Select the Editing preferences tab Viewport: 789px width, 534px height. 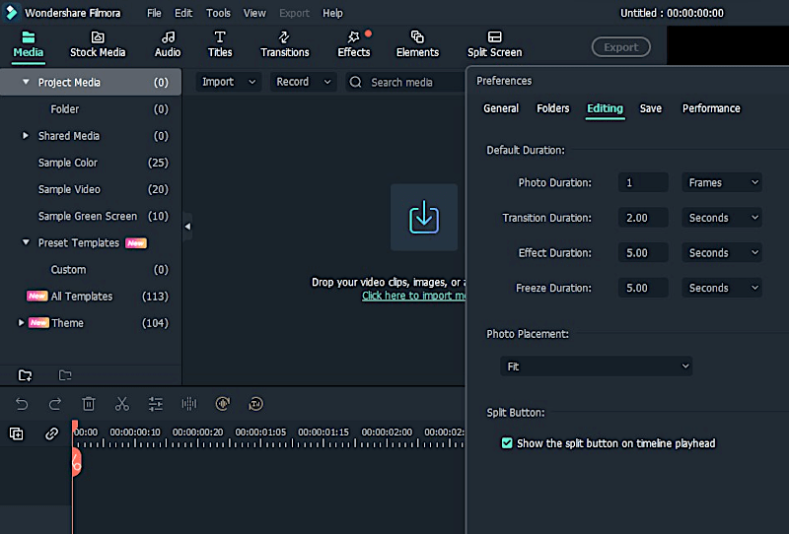(x=605, y=108)
